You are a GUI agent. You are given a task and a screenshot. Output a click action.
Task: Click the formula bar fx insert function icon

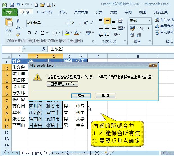[x=44, y=49]
